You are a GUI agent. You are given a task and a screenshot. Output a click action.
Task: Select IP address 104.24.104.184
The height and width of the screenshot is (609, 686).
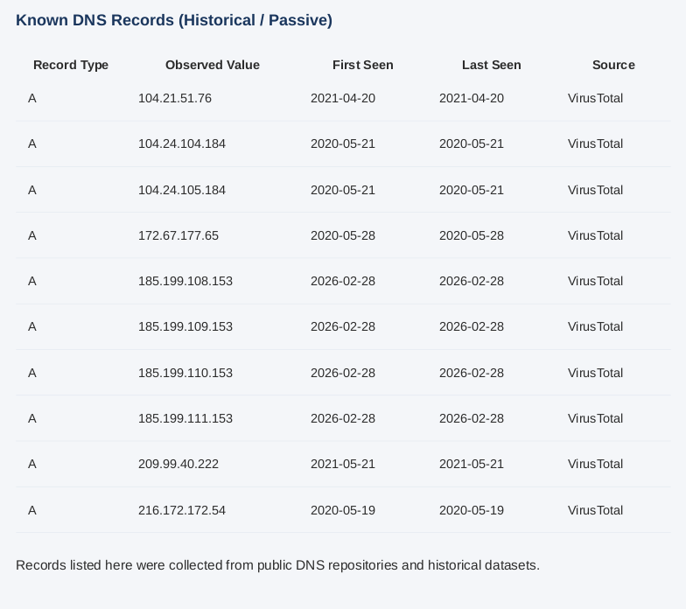(x=182, y=143)
